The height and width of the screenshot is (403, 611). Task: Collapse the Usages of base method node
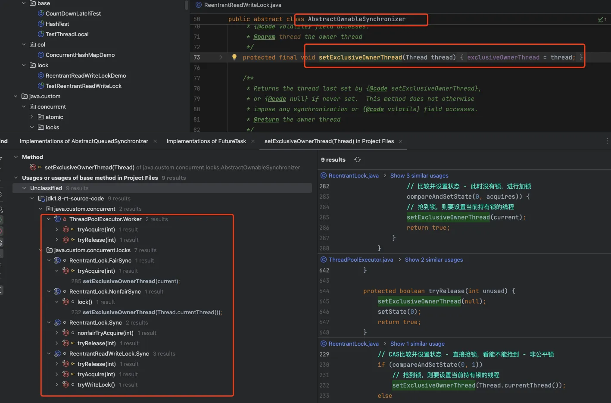(16, 178)
